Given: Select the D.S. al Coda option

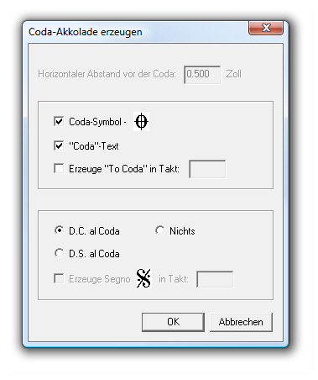Looking at the screenshot, I should pyautogui.click(x=59, y=253).
